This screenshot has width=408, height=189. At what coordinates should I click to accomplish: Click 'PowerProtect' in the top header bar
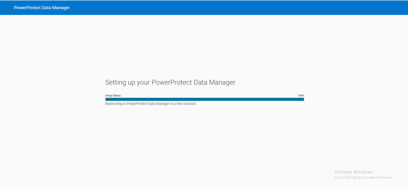coord(27,8)
